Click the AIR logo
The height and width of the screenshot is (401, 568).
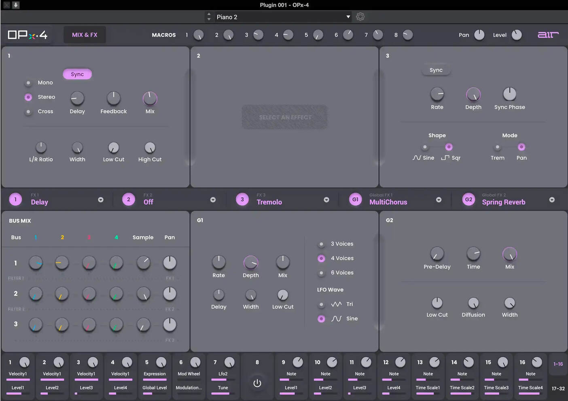coord(548,35)
